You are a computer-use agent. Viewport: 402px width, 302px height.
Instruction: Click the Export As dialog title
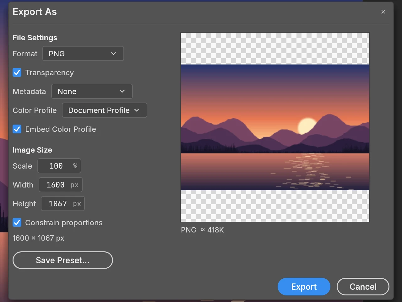point(35,12)
